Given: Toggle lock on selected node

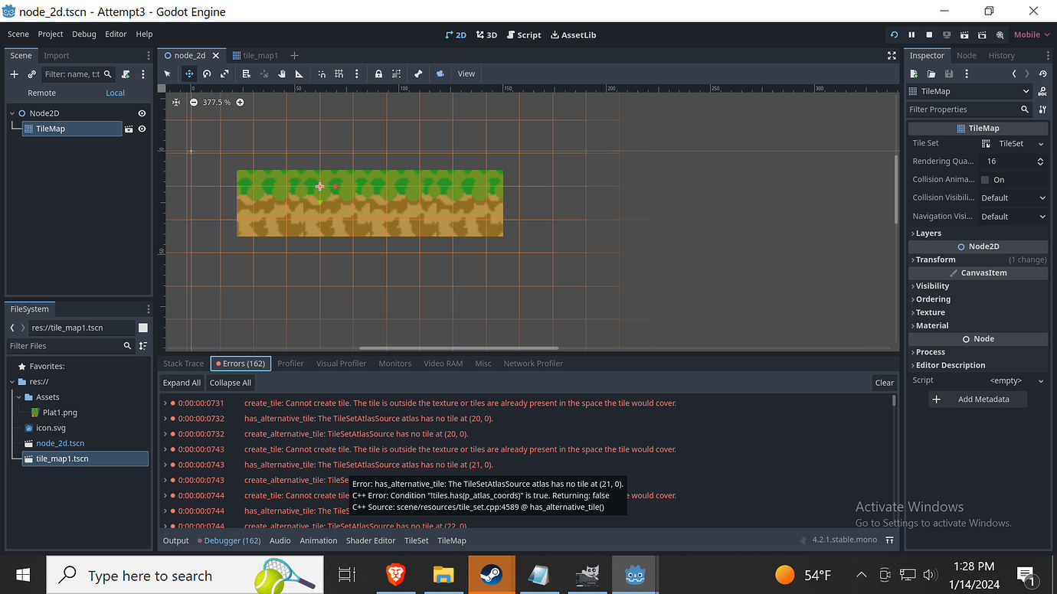Looking at the screenshot, I should [379, 73].
